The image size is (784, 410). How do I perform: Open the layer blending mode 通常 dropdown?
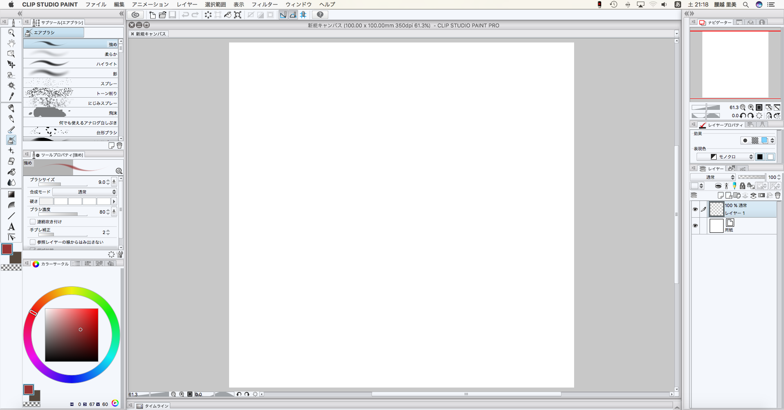click(713, 177)
